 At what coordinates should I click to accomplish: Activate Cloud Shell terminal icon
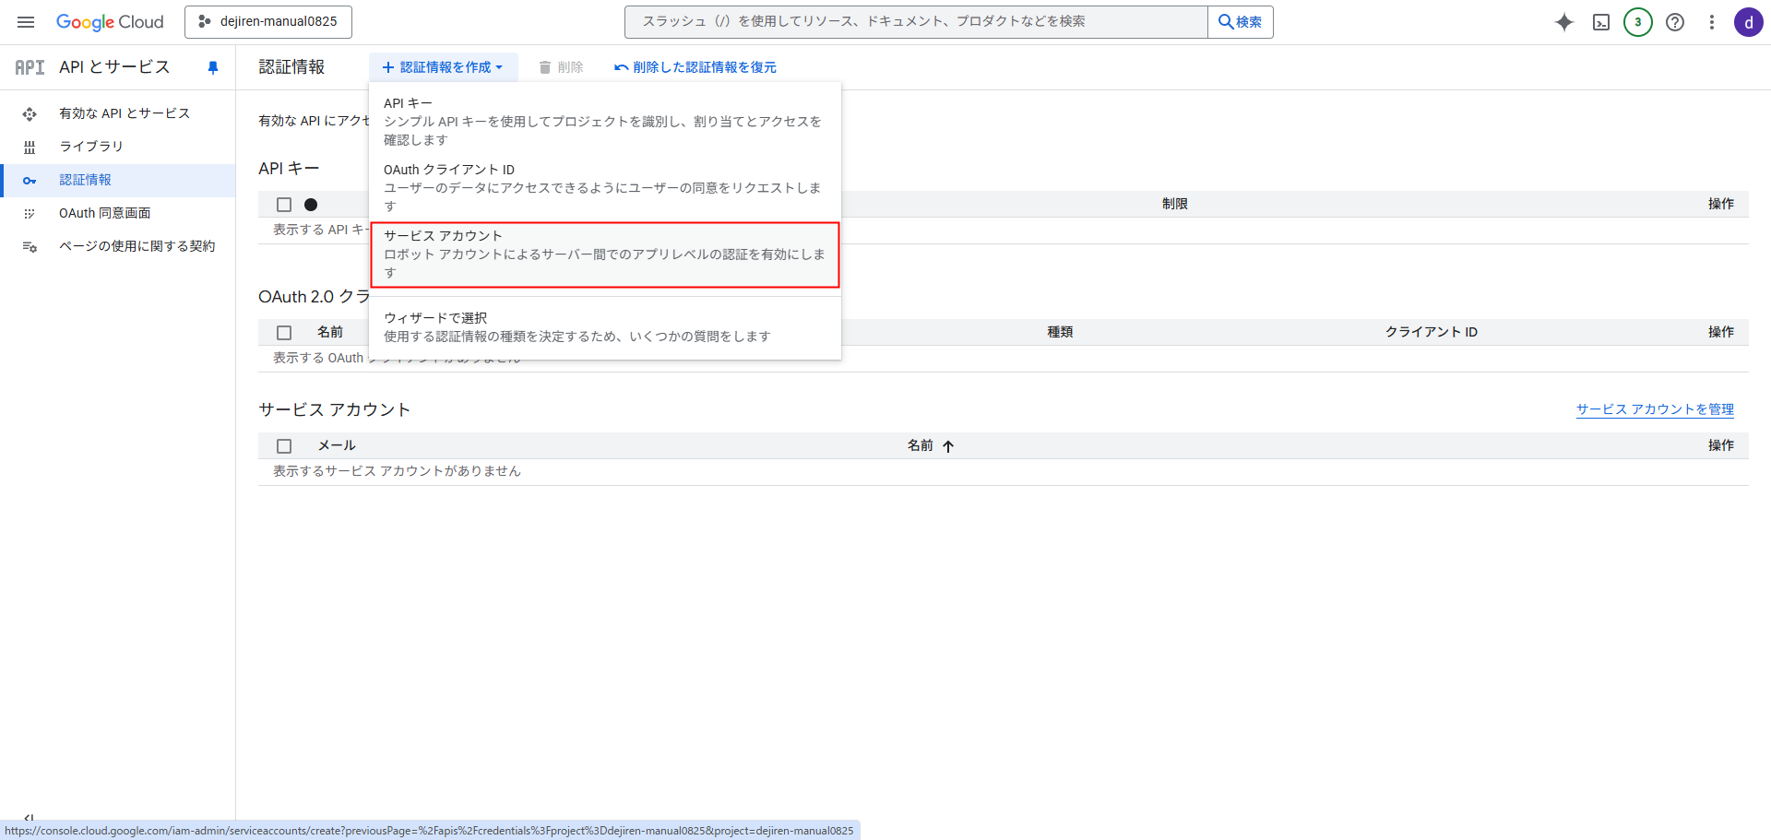1601,22
